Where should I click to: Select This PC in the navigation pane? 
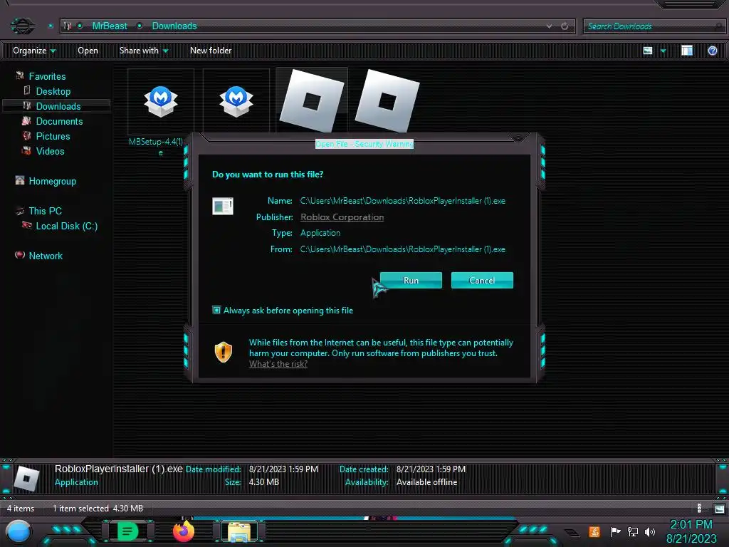(x=45, y=211)
